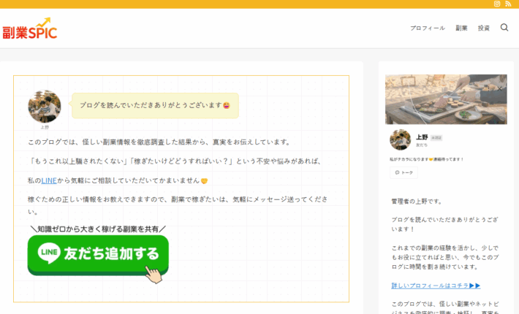Click the LINE speech-bubble logo on green button
This screenshot has height=314, width=519.
(x=49, y=253)
